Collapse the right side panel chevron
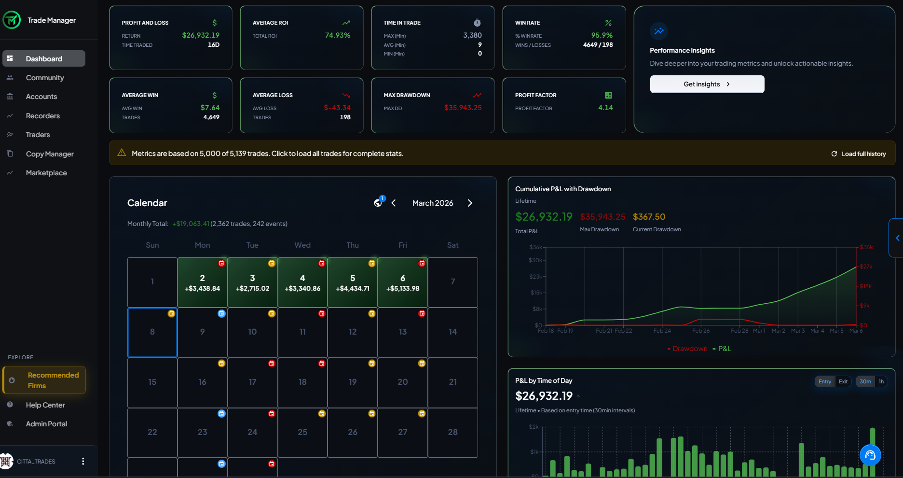The height and width of the screenshot is (478, 903). point(897,238)
